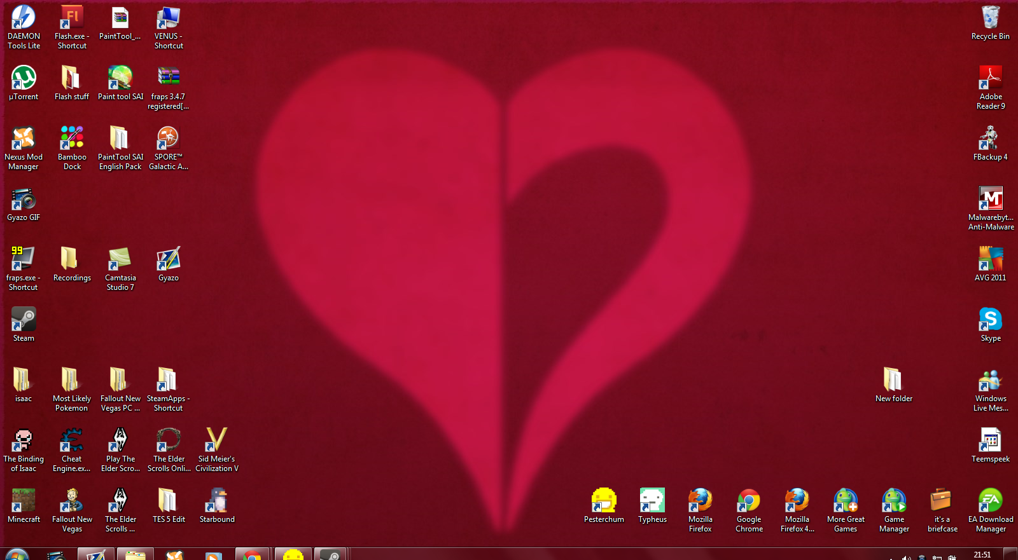
Task: Select the fraps 3.4.7 registered archive
Action: pyautogui.click(x=169, y=88)
